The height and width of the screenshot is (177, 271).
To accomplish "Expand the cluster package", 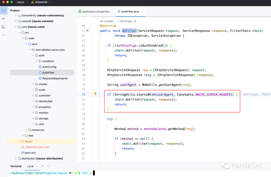I will point(33,84).
